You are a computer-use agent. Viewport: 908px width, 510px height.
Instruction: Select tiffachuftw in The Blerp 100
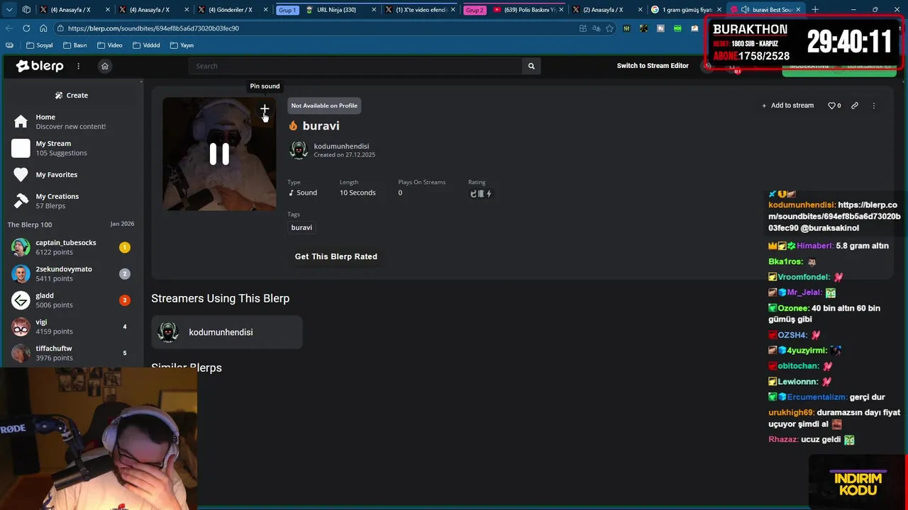(x=72, y=353)
